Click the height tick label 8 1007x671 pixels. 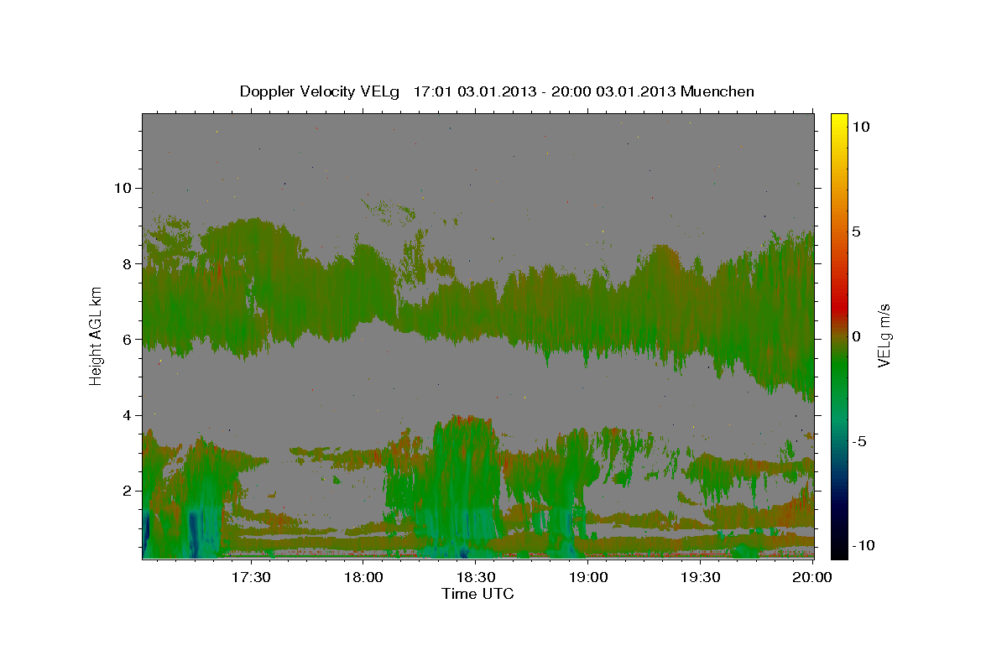pos(126,263)
